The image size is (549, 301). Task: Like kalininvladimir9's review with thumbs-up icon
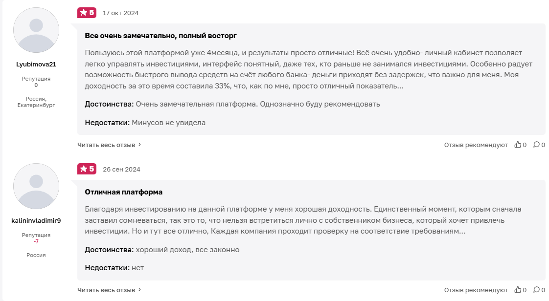518,290
